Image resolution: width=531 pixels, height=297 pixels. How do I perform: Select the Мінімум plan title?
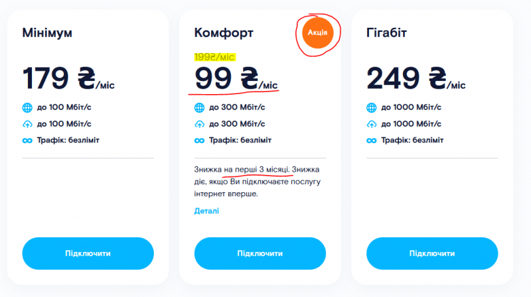coord(47,32)
